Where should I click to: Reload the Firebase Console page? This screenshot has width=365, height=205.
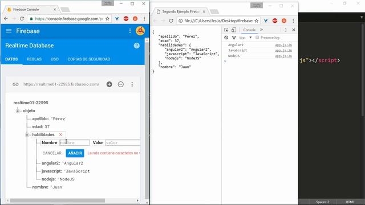pyautogui.click(x=22, y=19)
